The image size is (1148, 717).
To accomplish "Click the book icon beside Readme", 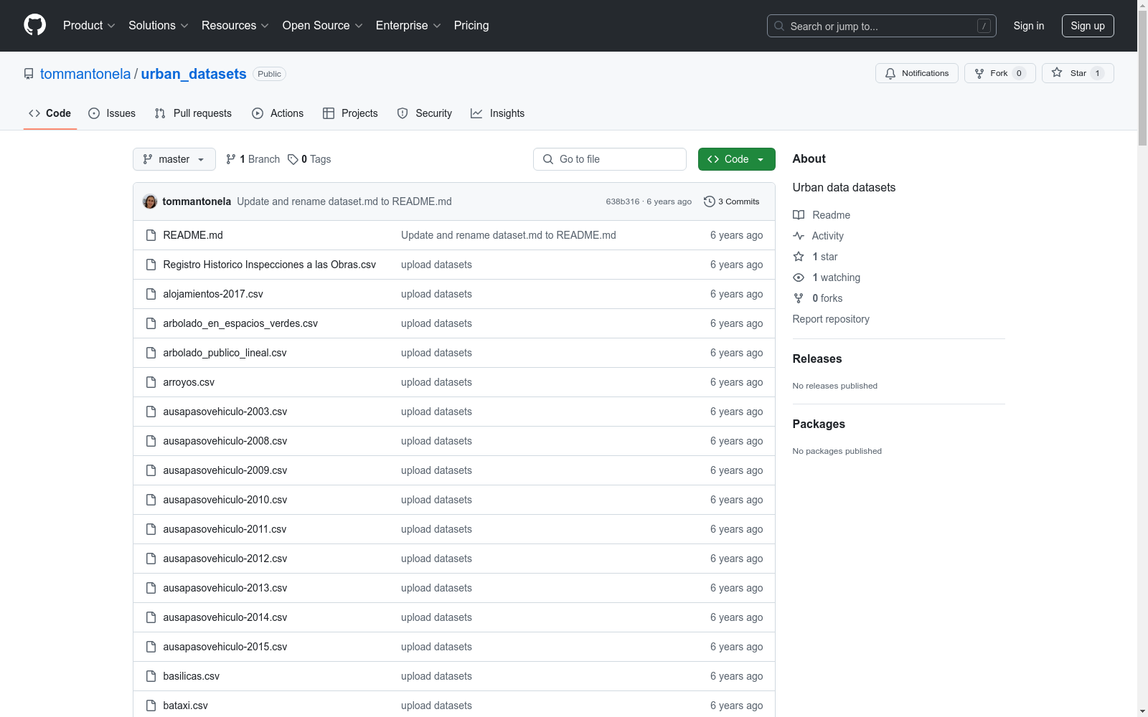I will pyautogui.click(x=799, y=215).
